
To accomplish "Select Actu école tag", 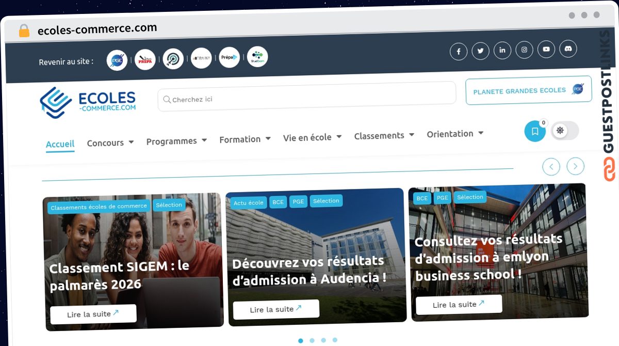I will point(249,202).
